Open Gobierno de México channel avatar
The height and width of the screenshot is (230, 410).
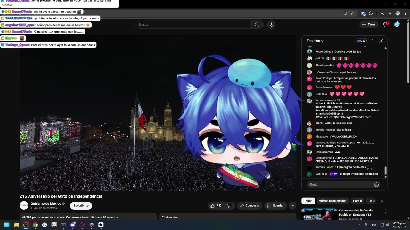coord(24,205)
